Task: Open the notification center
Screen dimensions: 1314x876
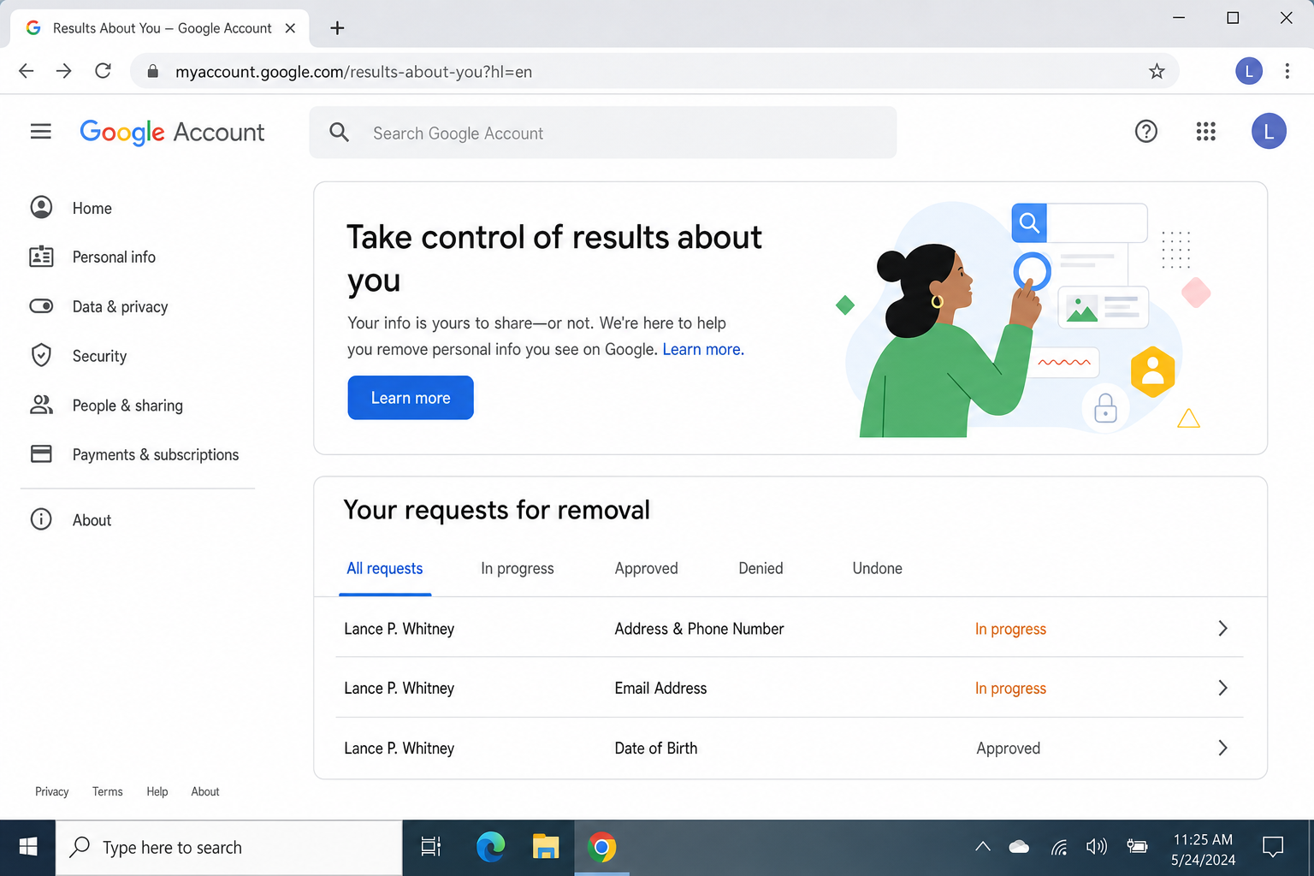Action: tap(1273, 847)
